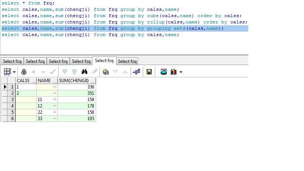Click the sum cell showing 351
The image size is (304, 171).
[77, 93]
